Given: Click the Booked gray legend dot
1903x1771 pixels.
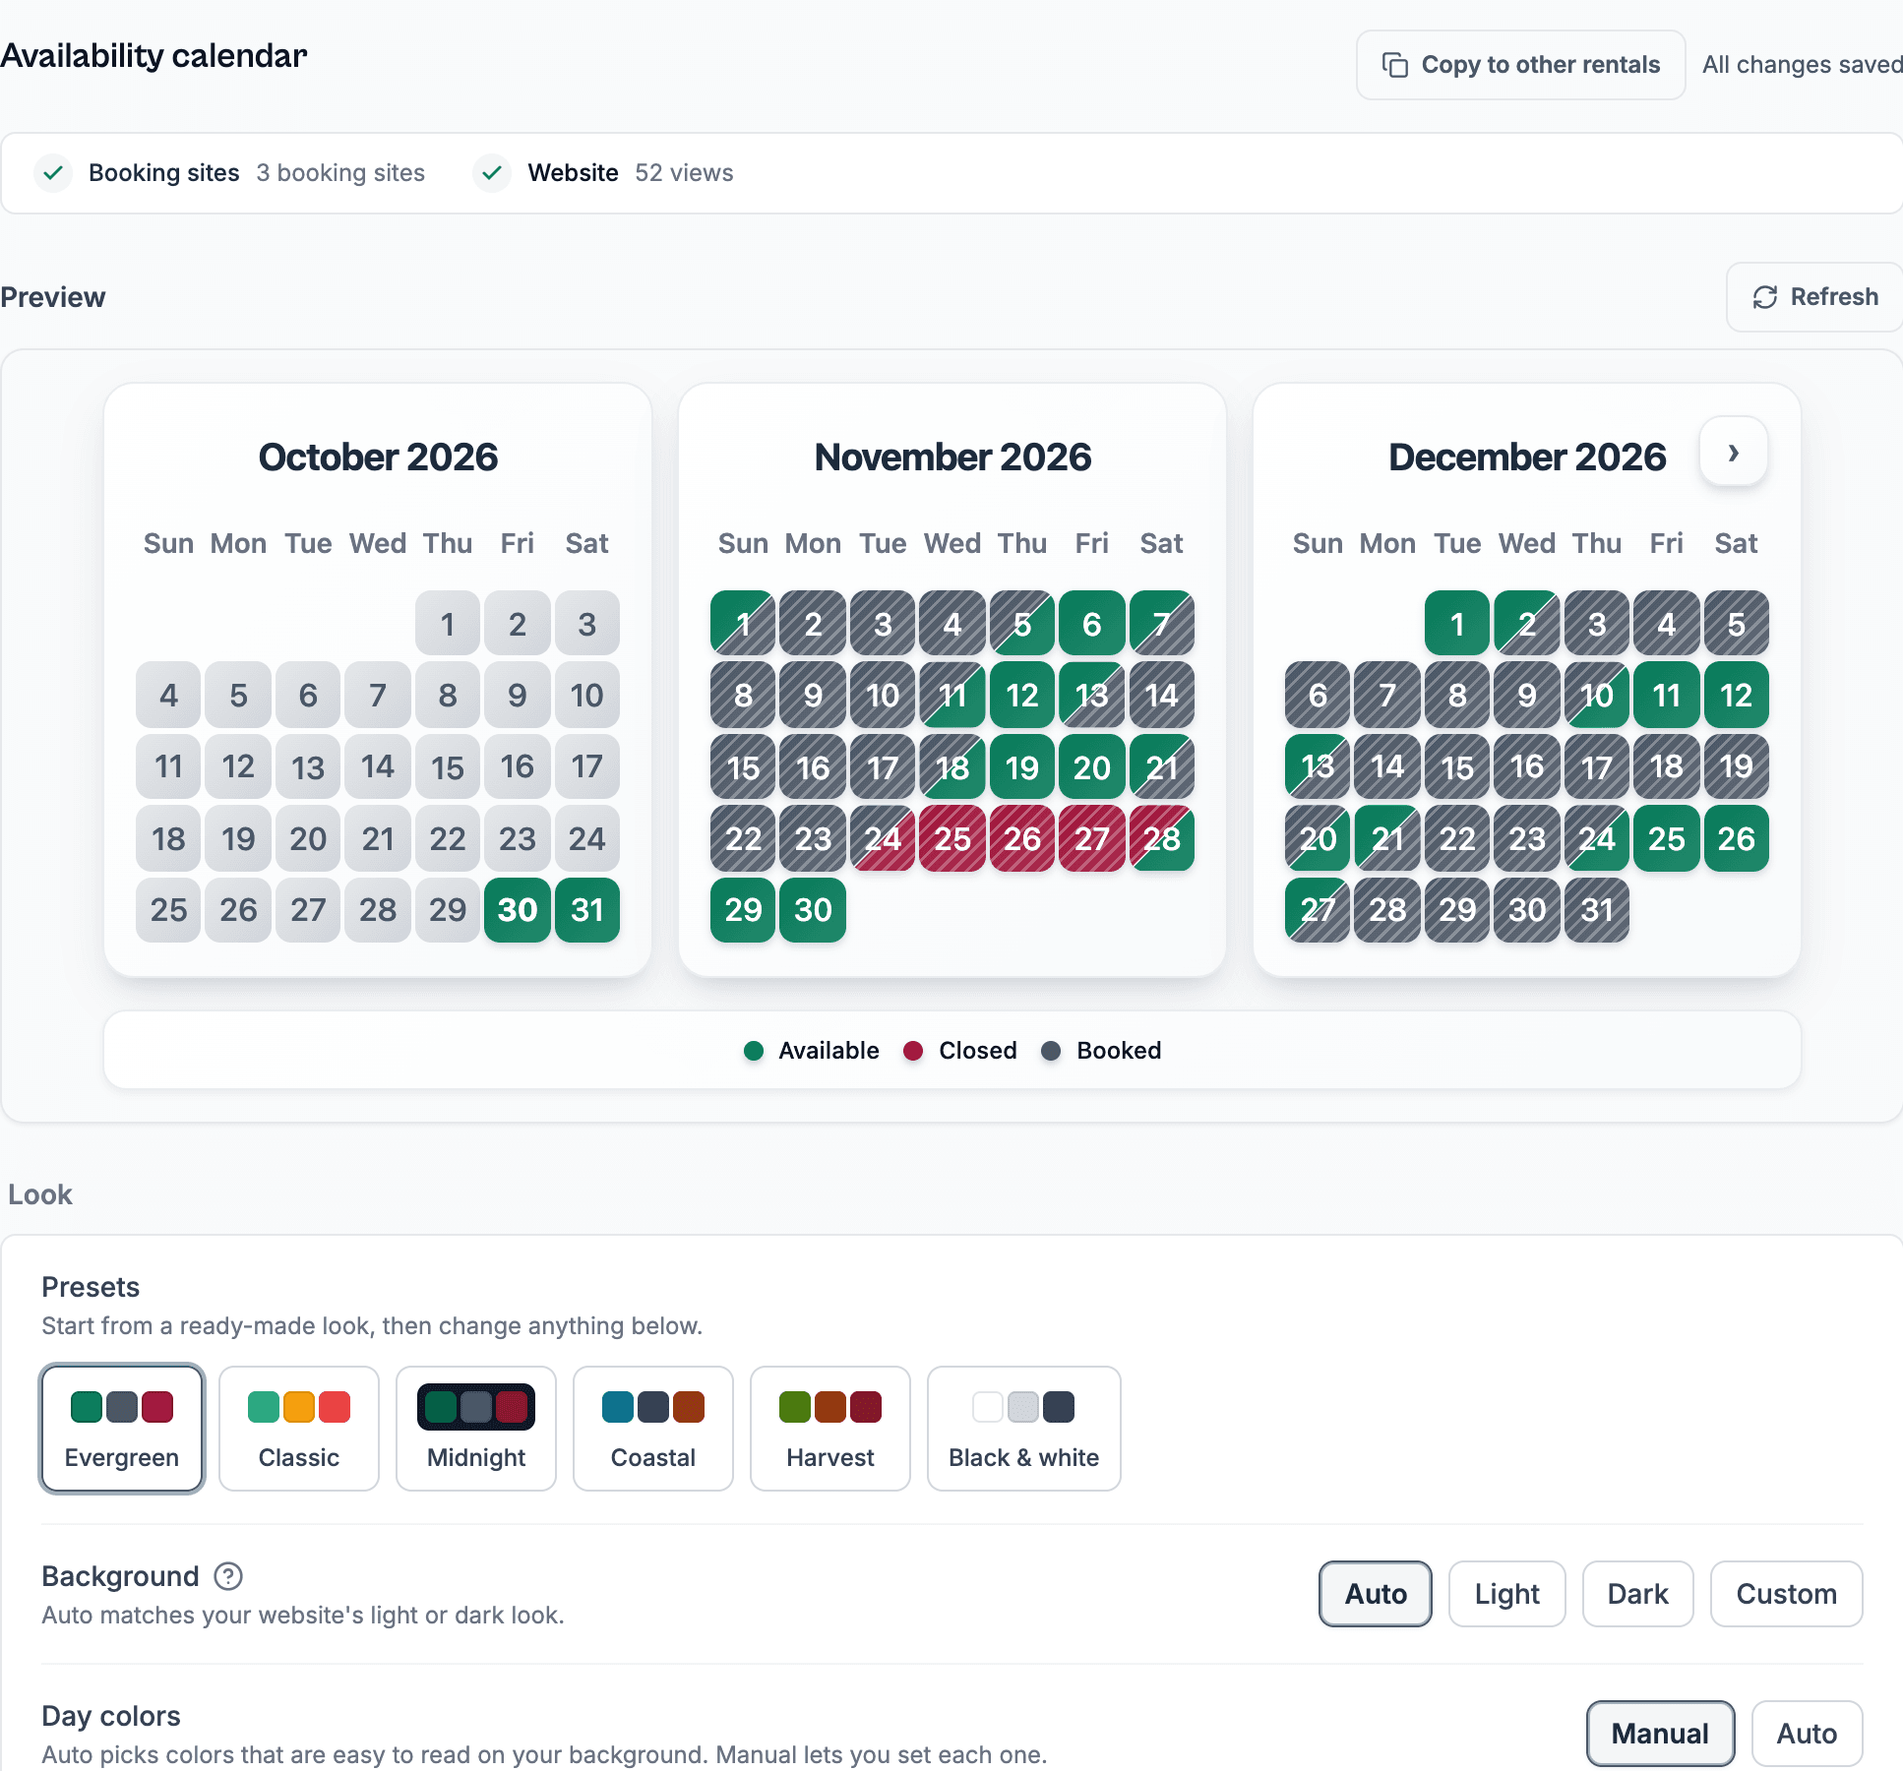Looking at the screenshot, I should point(1051,1051).
